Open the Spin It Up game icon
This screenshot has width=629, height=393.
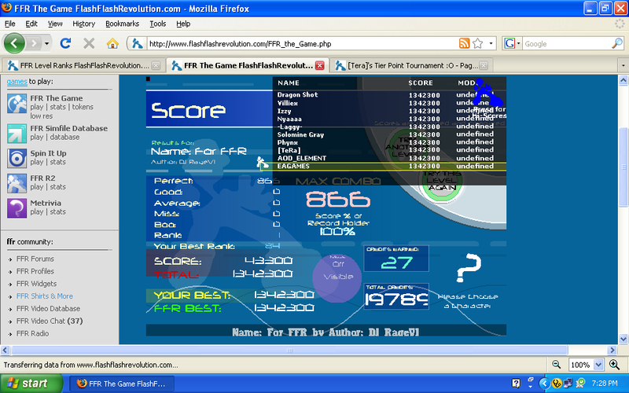click(x=17, y=158)
